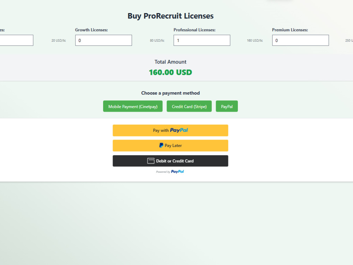Screen dimensions: 353x265
Task: Select the green PayPal payment method button
Action: [227, 106]
